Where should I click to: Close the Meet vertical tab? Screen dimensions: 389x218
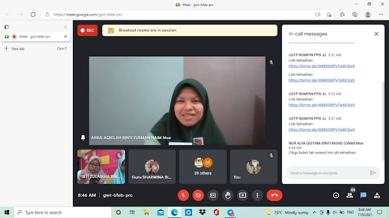pos(66,36)
